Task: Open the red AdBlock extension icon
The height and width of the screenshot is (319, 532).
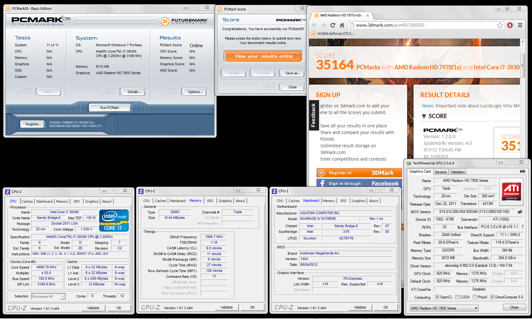Action: coord(510,25)
